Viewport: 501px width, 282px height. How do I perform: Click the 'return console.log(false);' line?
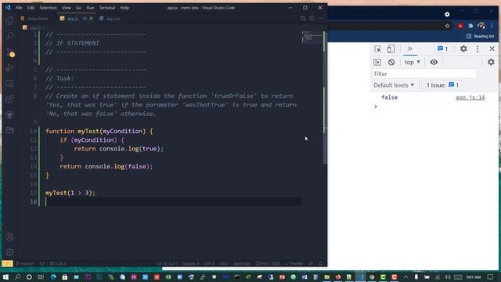pyautogui.click(x=106, y=166)
